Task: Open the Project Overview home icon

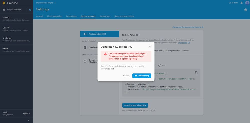Action: tap(4, 10)
